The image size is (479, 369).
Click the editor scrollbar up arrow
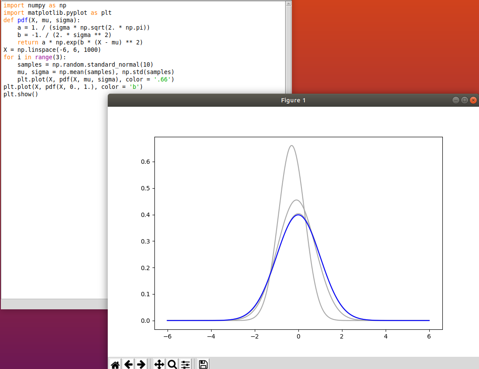pos(288,3)
